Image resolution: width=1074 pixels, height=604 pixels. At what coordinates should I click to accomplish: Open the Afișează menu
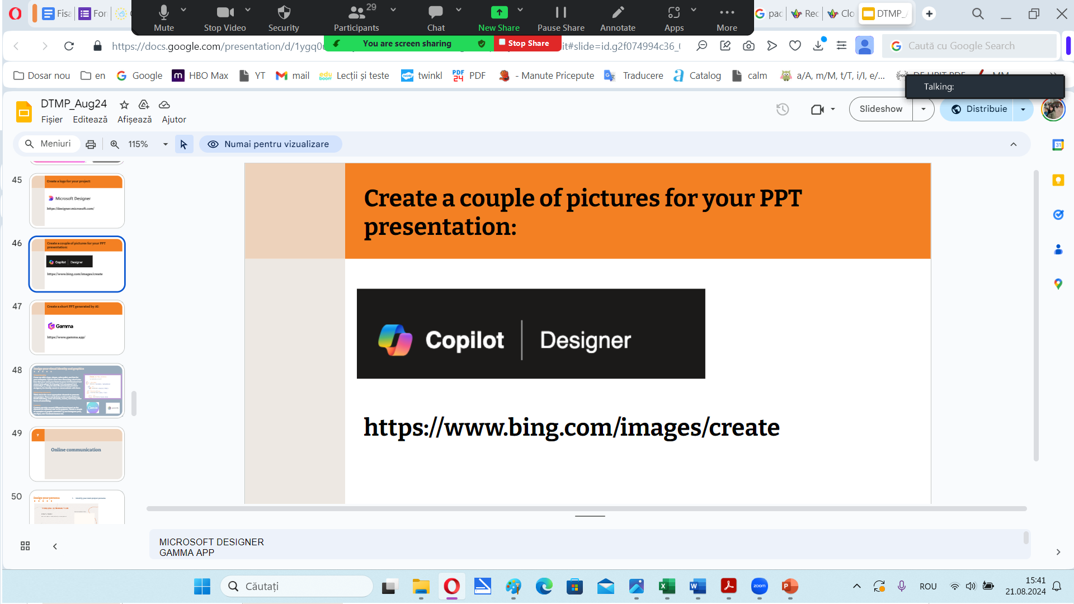134,120
